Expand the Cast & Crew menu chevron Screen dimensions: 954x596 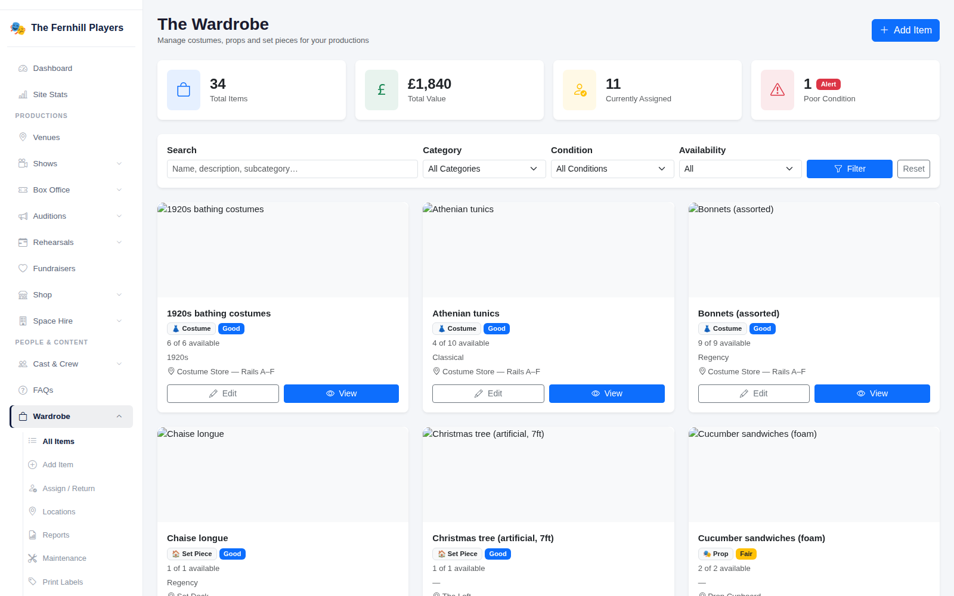tap(119, 364)
